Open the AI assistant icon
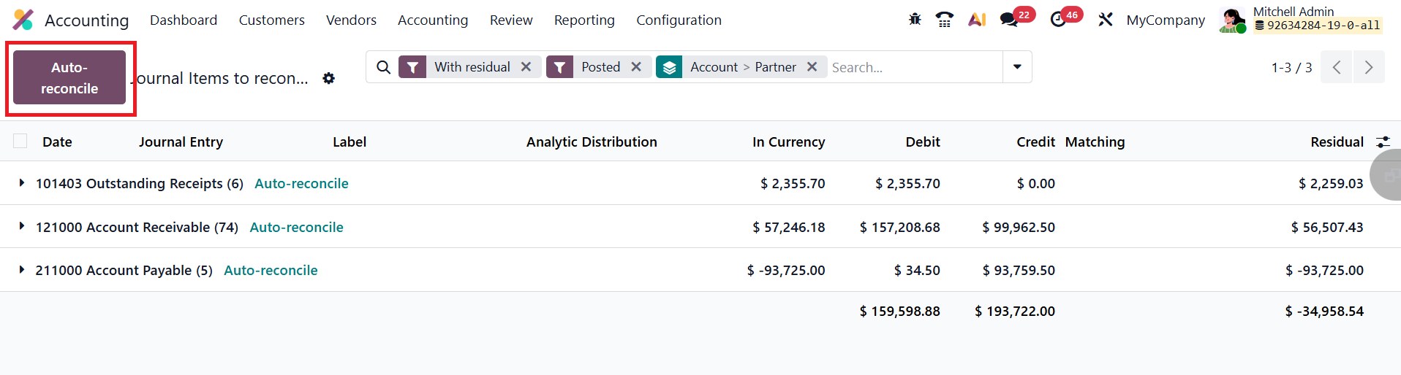Image resolution: width=1401 pixels, height=375 pixels. [977, 20]
